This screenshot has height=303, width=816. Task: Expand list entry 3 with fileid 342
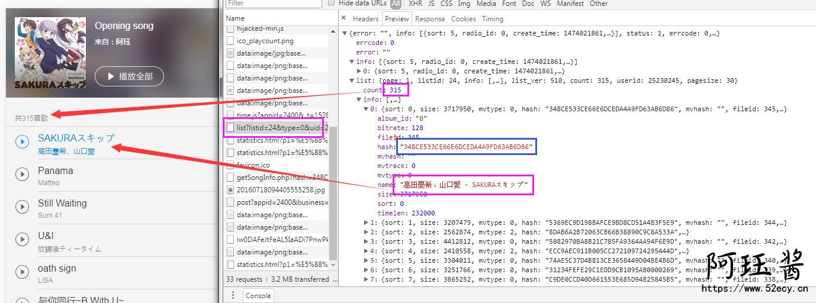pos(366,242)
